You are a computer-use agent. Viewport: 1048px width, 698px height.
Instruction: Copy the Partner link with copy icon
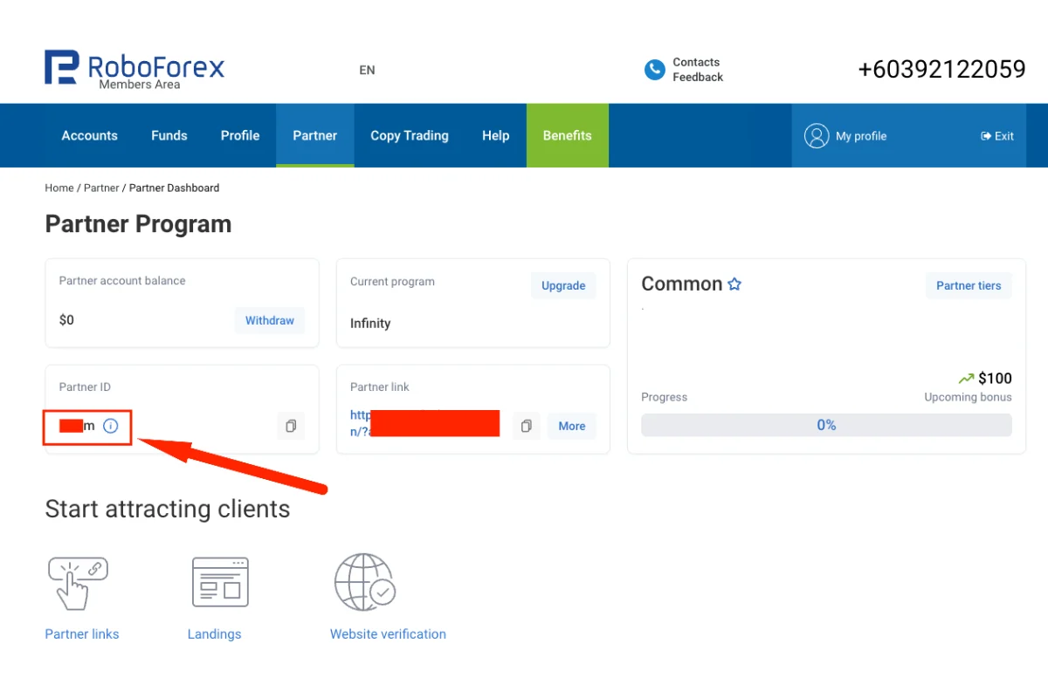(x=526, y=426)
